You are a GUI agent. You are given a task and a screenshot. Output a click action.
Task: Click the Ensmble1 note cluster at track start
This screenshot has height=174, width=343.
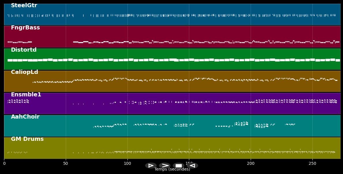pos(18,101)
